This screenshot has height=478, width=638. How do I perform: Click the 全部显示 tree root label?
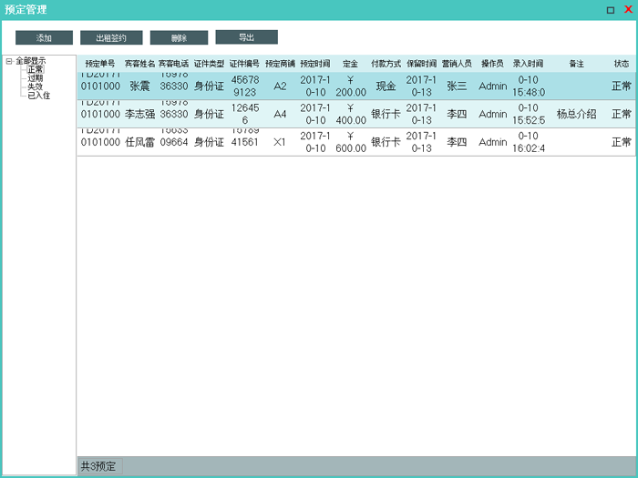[x=31, y=62]
